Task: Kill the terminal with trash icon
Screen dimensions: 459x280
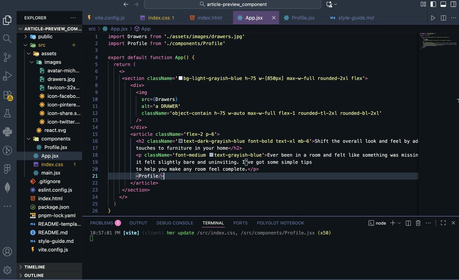Action: click(x=418, y=223)
